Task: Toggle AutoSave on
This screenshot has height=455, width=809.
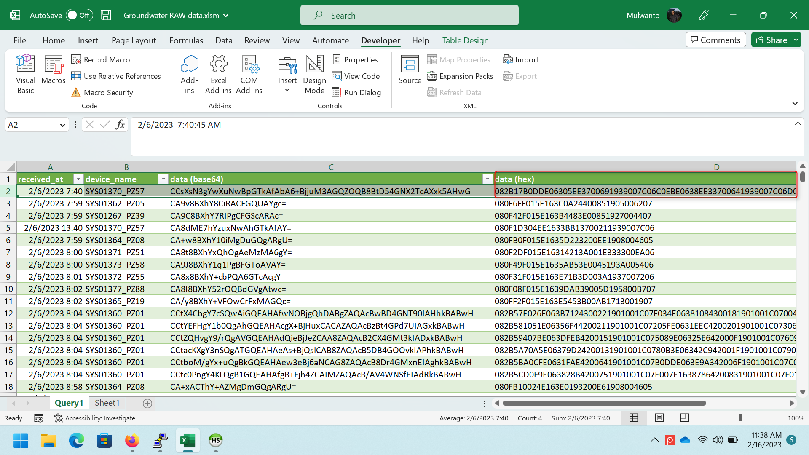Action: [78, 15]
